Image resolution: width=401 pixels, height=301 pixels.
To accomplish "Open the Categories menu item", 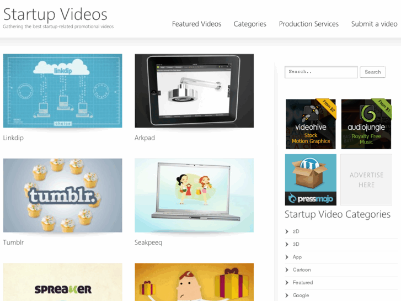I will 250,24.
